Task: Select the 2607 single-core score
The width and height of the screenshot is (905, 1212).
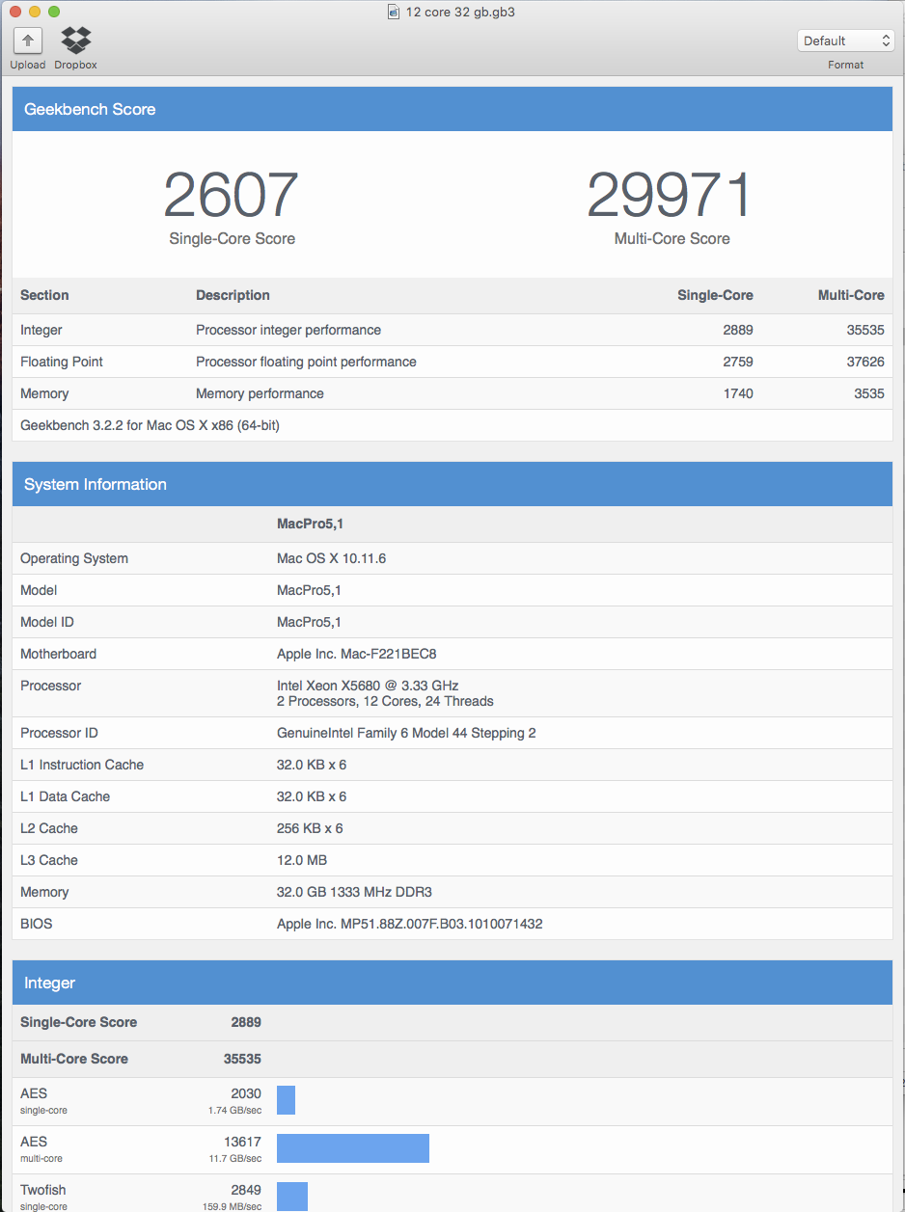Action: [232, 195]
